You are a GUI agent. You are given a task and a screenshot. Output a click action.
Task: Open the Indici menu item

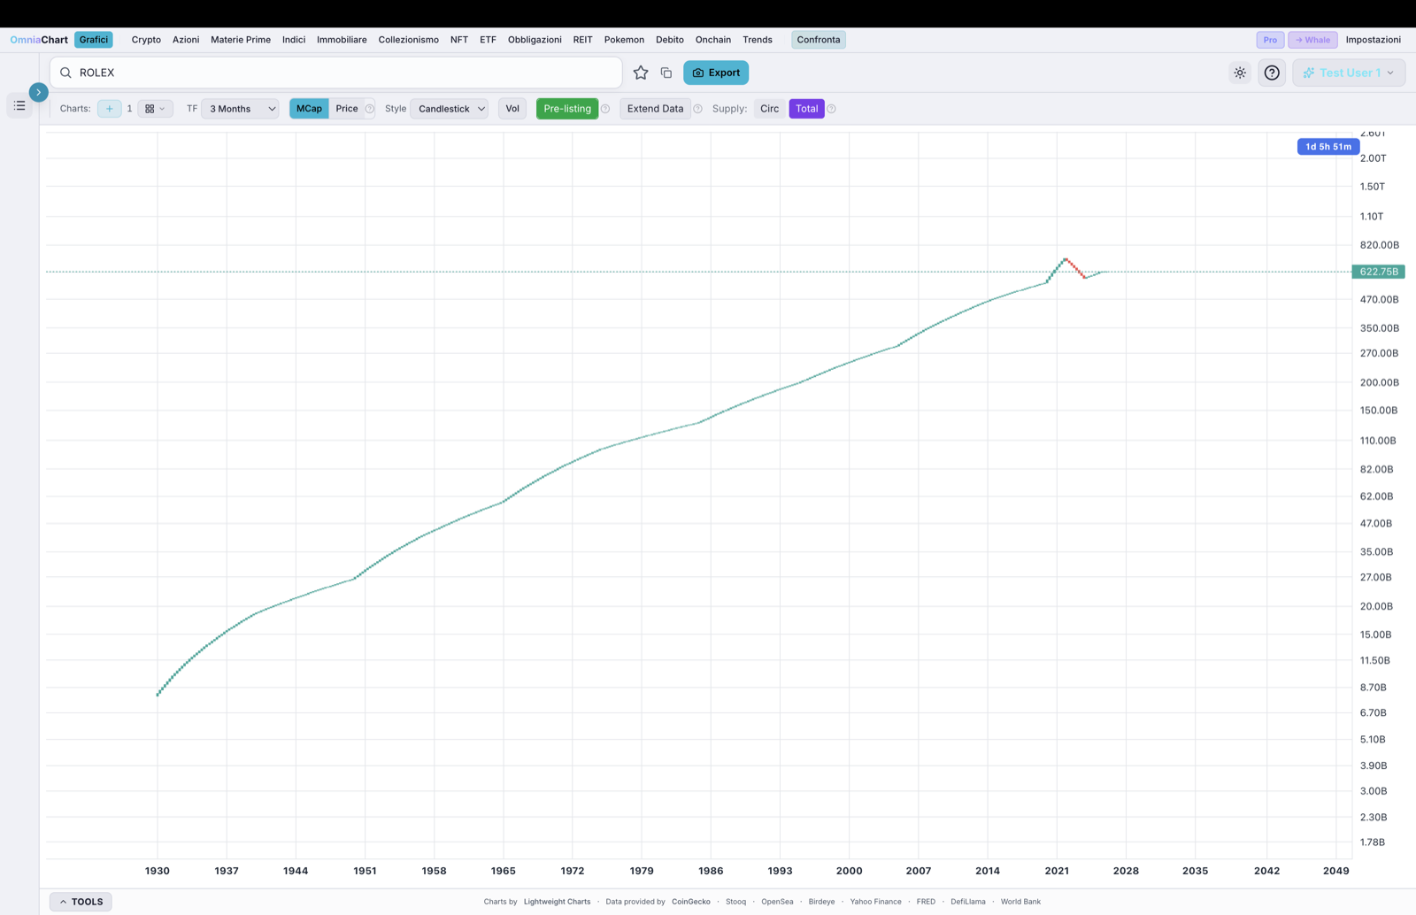(294, 40)
